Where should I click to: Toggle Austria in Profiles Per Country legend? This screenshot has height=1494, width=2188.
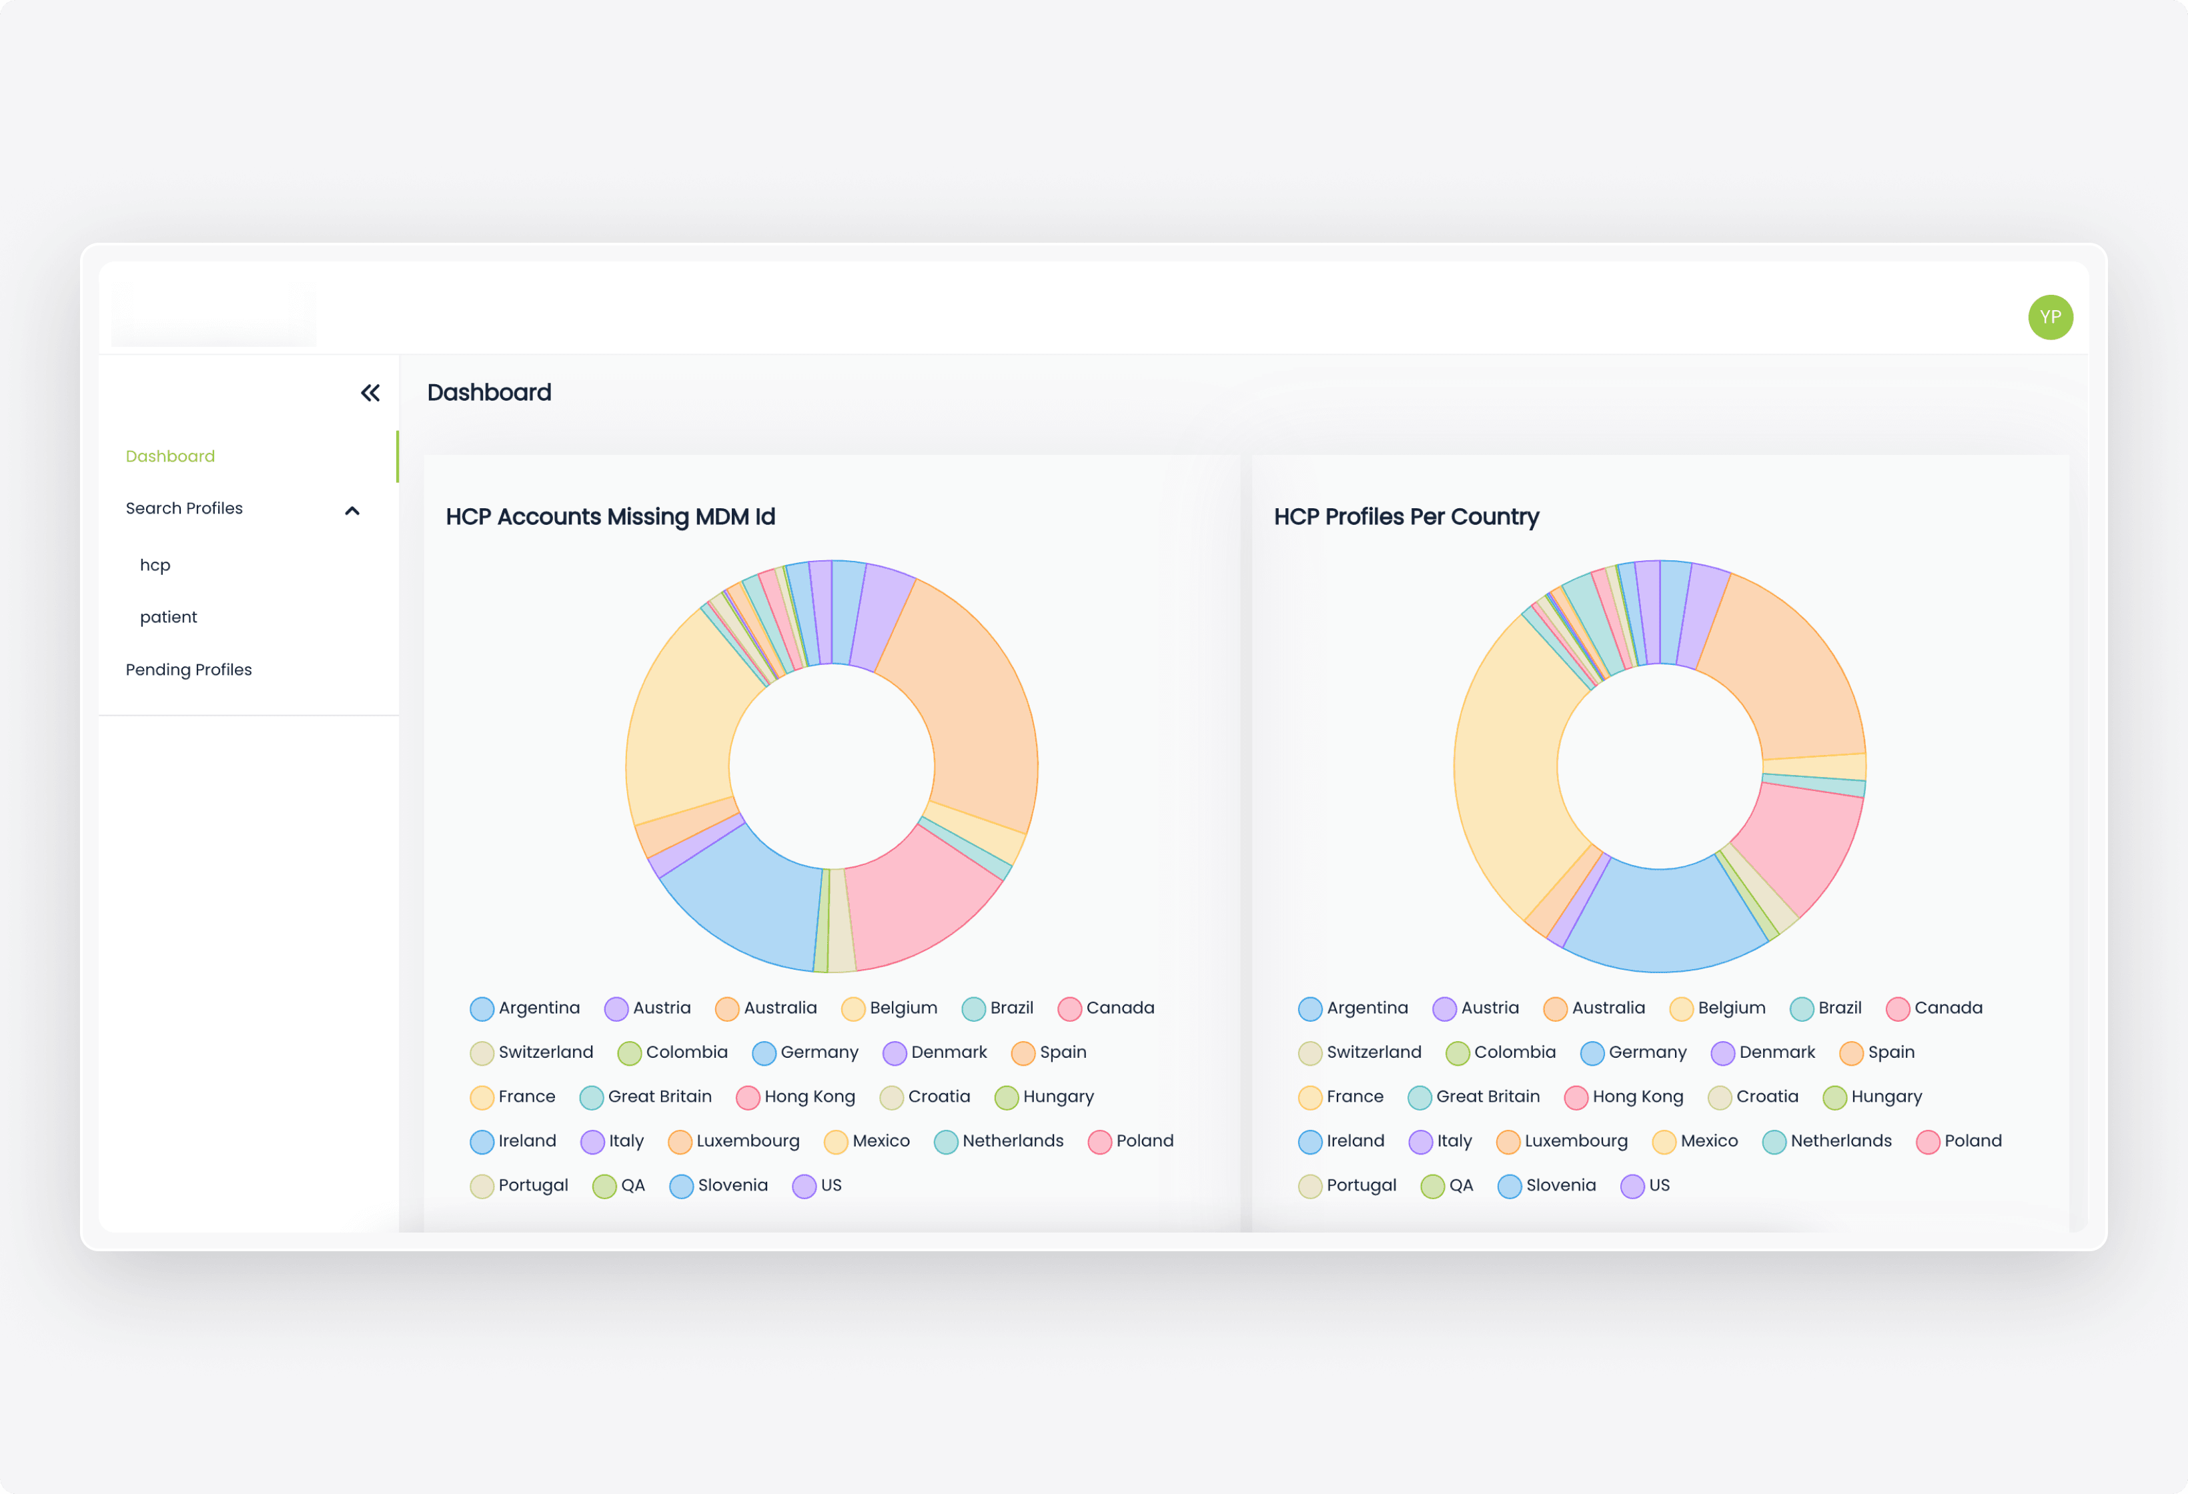click(1476, 1008)
